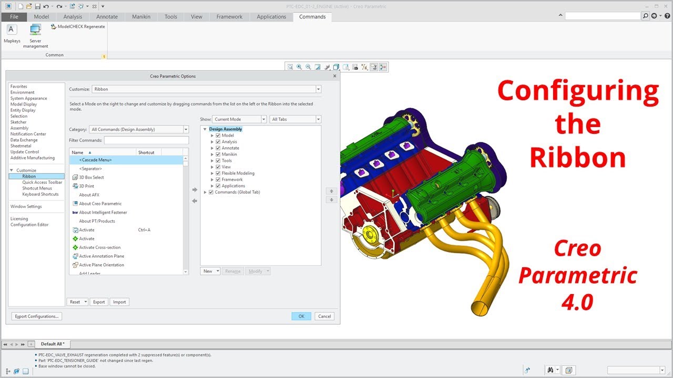Uncheck the View tab checkbox

click(x=218, y=167)
